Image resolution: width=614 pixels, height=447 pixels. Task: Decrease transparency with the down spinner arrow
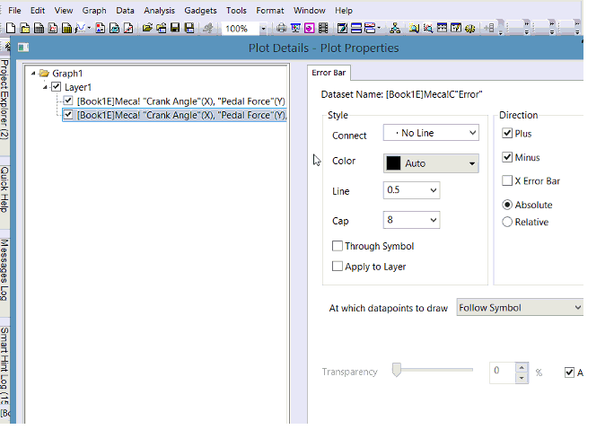tap(522, 378)
